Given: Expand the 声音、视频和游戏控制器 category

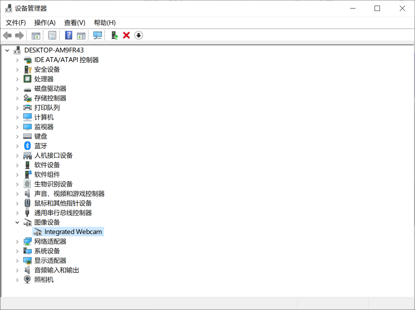Looking at the screenshot, I should coord(17,194).
